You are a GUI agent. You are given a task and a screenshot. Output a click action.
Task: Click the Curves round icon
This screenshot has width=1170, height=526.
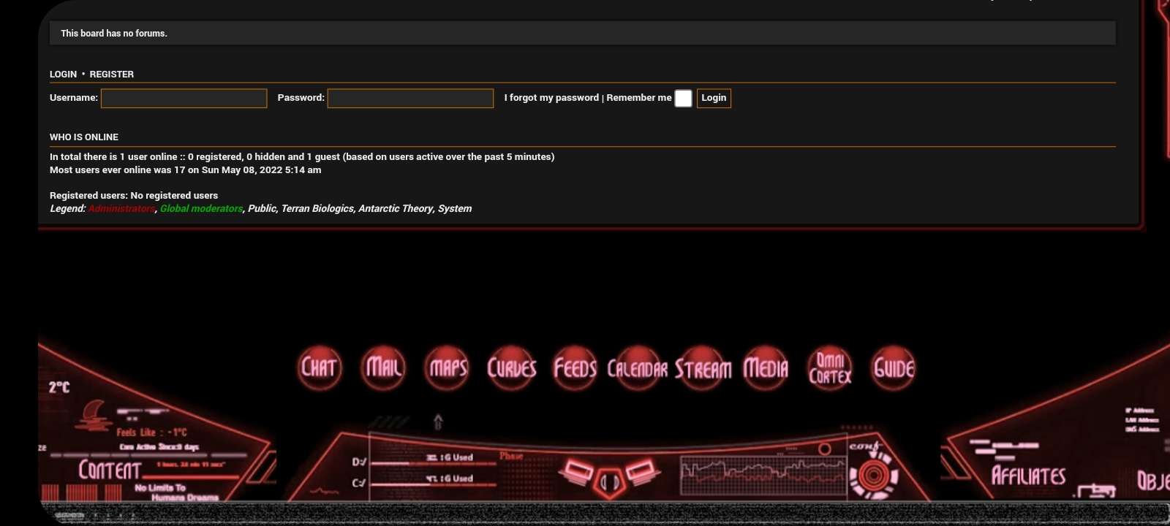coord(511,367)
